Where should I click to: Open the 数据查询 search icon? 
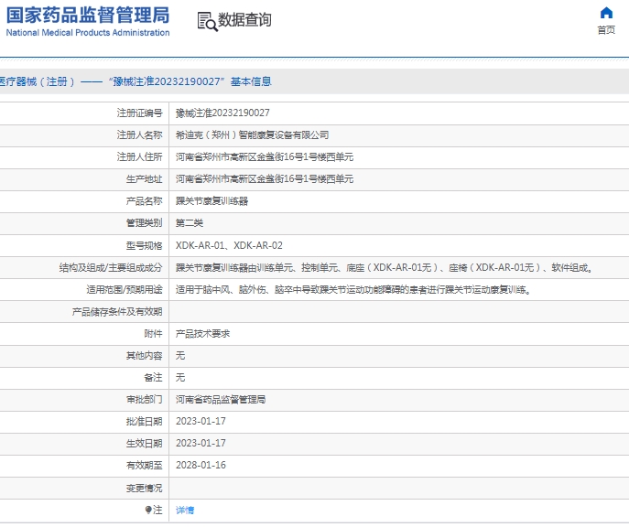pyautogui.click(x=207, y=22)
